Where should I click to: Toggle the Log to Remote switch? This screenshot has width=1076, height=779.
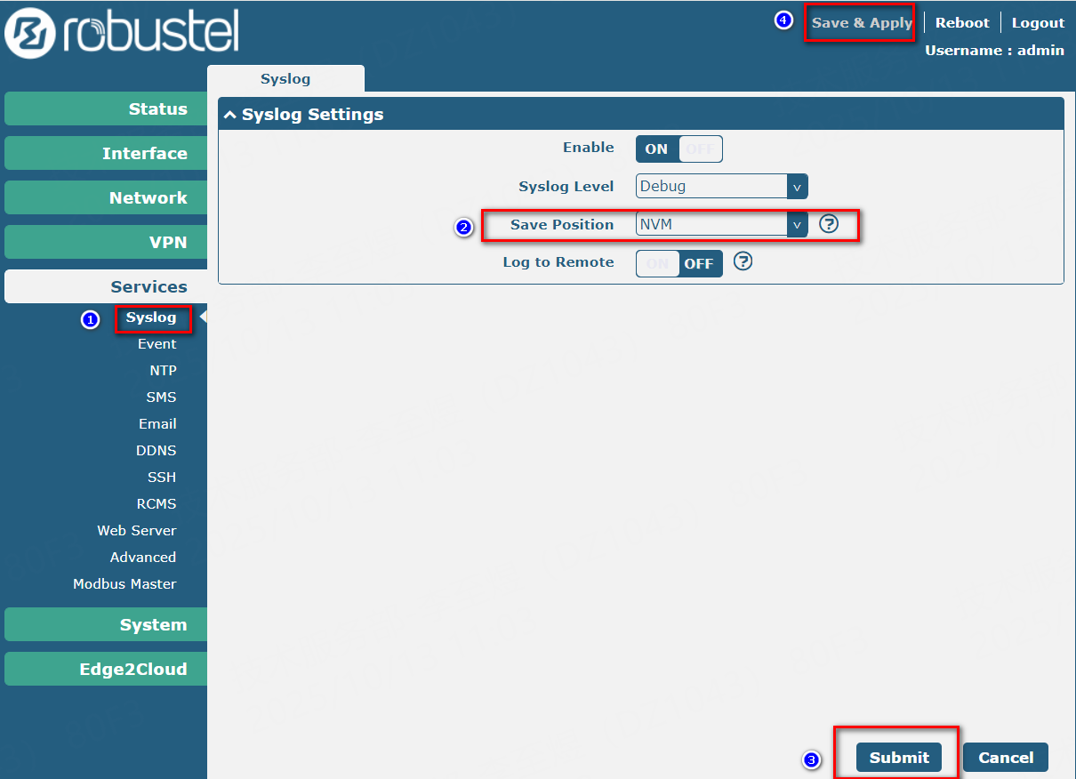point(679,263)
